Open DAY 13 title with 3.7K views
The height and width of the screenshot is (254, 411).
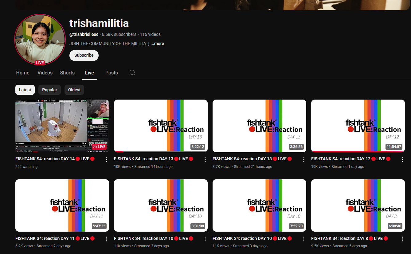pyautogui.click(x=252, y=159)
